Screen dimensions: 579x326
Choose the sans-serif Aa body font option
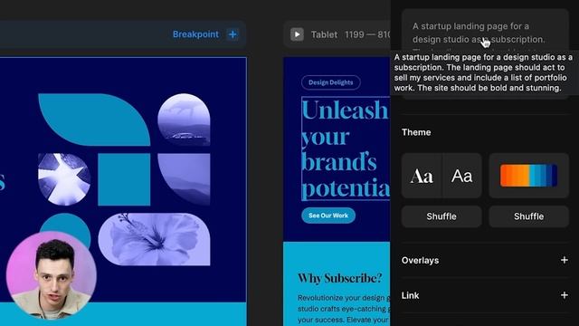[462, 176]
